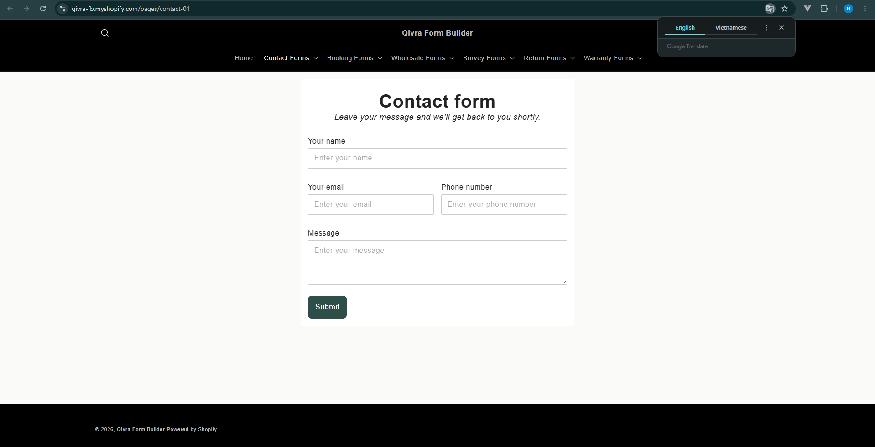875x447 pixels.
Task: Click the store search magnifier icon
Action: point(105,33)
